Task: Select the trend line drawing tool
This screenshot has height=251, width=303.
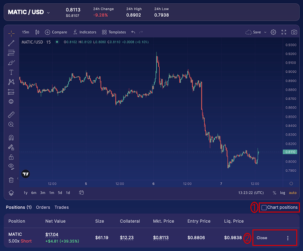Action: [x=11, y=43]
